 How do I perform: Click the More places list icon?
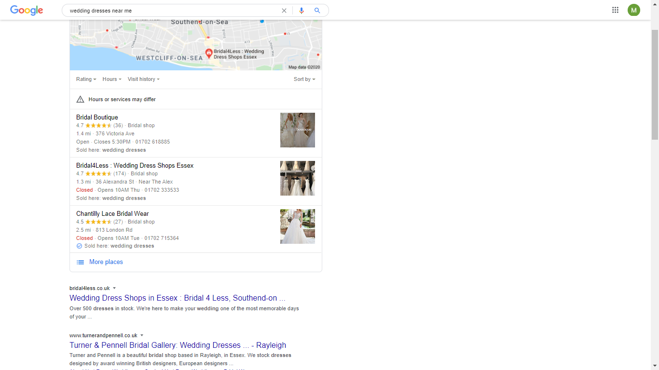tap(81, 262)
